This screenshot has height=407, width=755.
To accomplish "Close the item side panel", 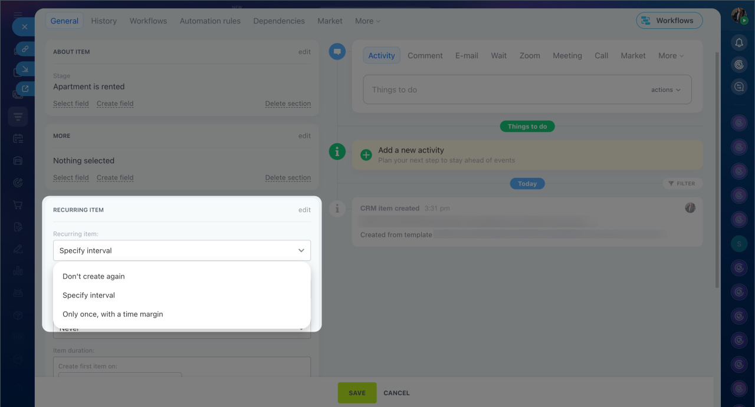I will [x=24, y=27].
